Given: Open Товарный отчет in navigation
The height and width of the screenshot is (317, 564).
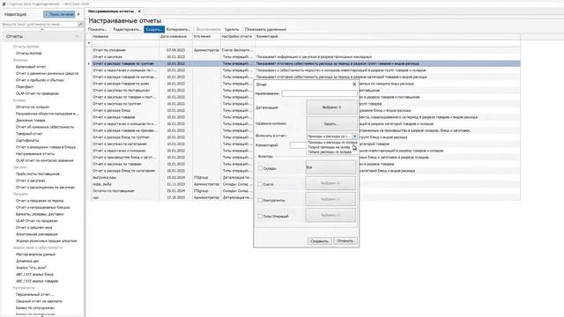Looking at the screenshot, I should tap(29, 134).
